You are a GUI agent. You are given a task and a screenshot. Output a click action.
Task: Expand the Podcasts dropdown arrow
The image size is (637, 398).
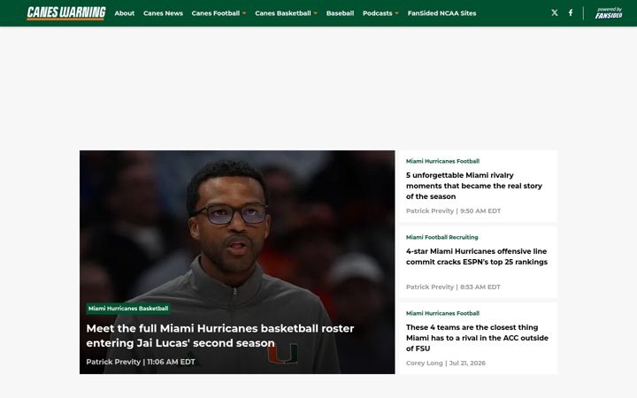tap(397, 13)
